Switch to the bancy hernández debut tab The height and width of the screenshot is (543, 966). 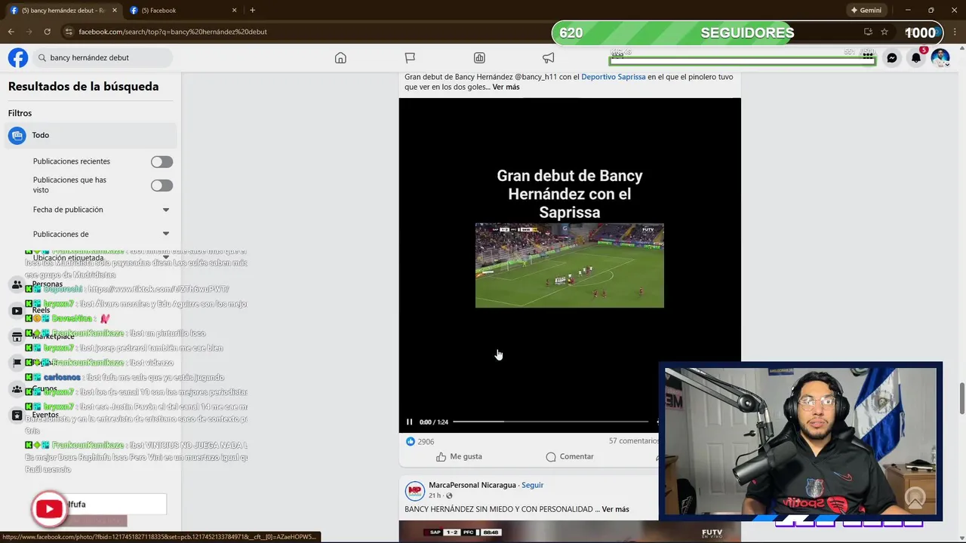pyautogui.click(x=63, y=11)
